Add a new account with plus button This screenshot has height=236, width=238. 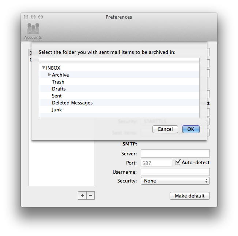tap(82, 195)
